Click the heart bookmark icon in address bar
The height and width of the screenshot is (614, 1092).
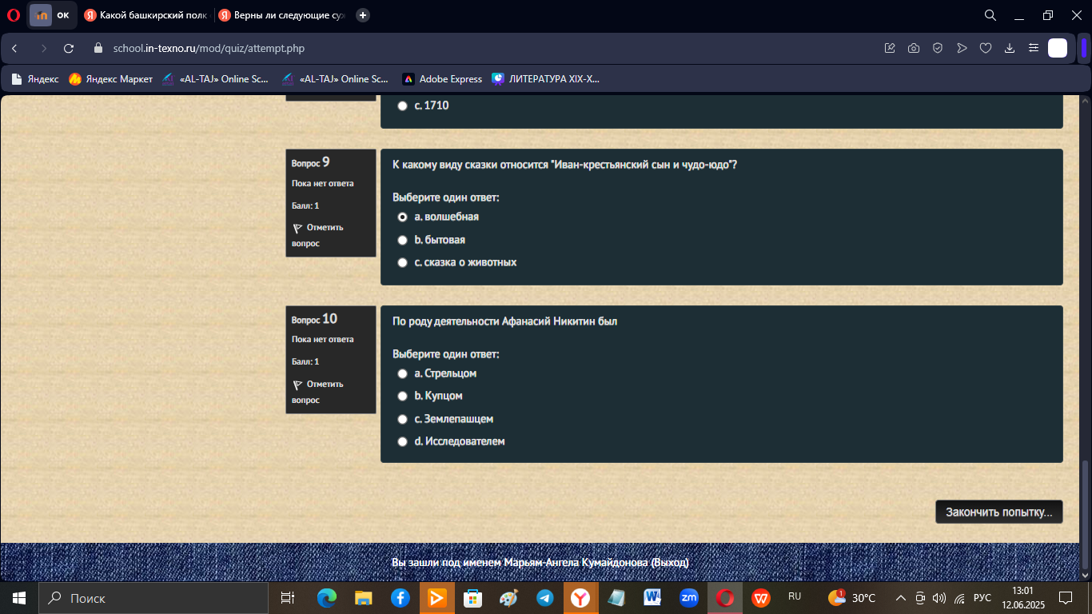(986, 48)
